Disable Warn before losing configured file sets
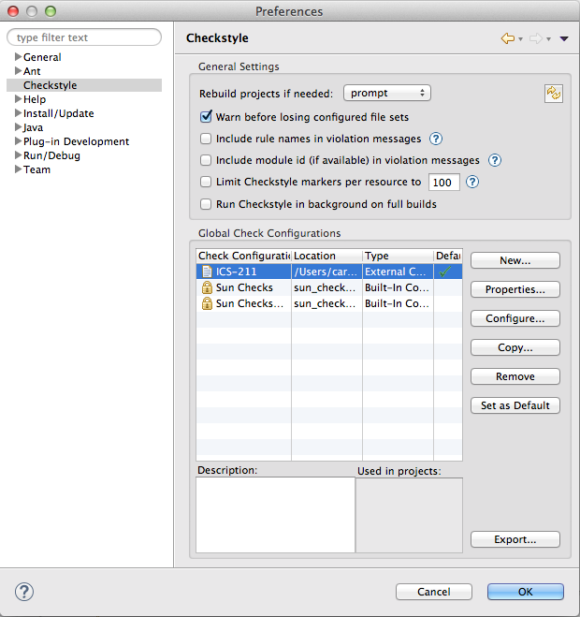The height and width of the screenshot is (617, 580). pos(207,117)
